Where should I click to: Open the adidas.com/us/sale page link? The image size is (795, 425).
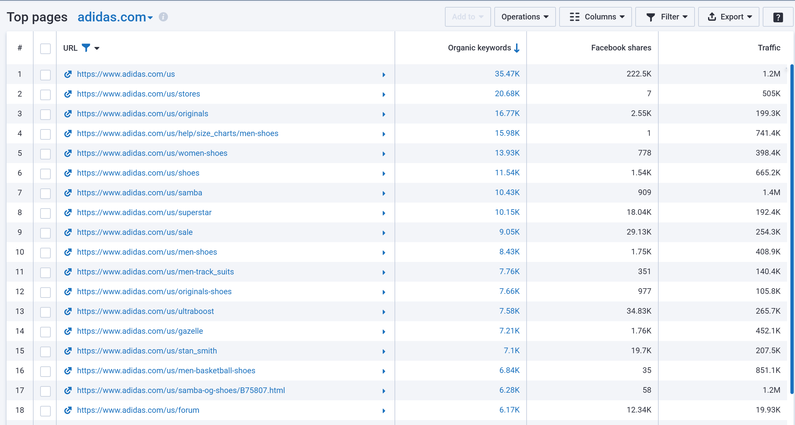pos(134,232)
